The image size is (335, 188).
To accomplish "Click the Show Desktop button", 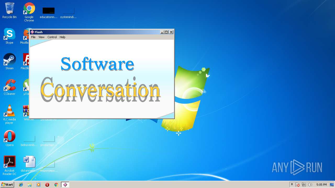I will [332, 185].
